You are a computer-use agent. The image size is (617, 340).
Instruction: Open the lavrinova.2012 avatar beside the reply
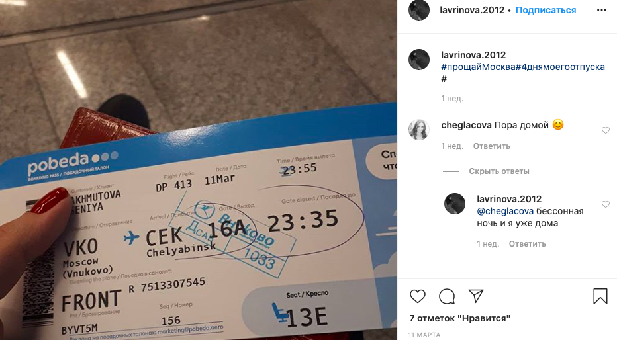[455, 204]
